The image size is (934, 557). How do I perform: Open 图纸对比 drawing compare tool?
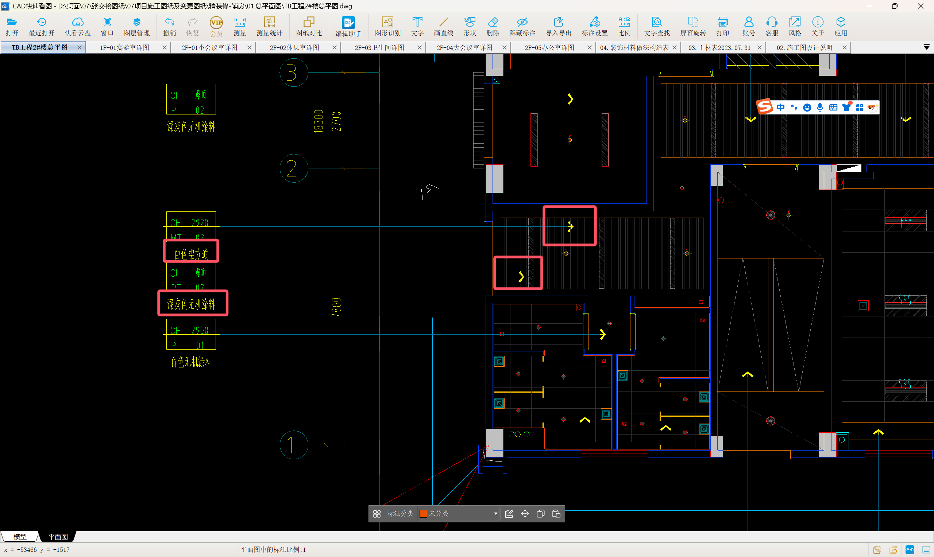click(309, 26)
